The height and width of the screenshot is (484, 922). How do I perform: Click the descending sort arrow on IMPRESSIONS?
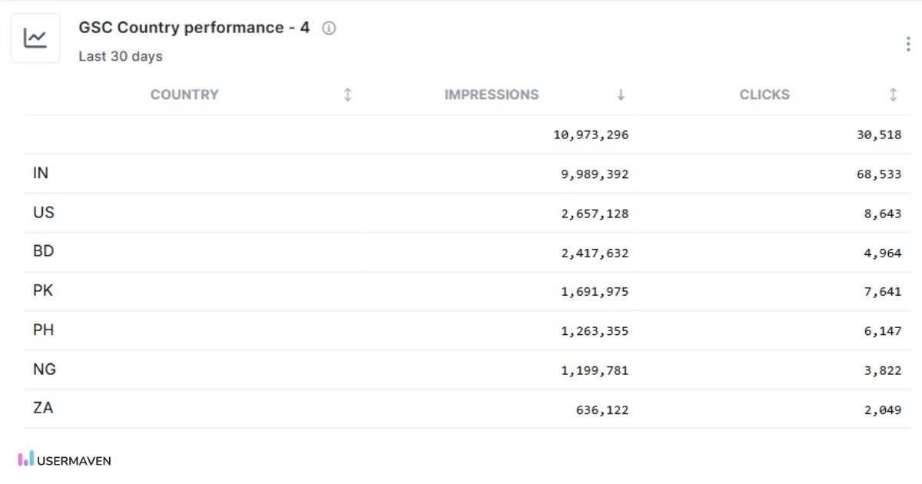tap(621, 94)
